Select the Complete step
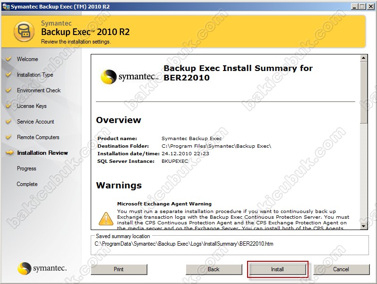This screenshot has height=284, width=377. tap(27, 184)
